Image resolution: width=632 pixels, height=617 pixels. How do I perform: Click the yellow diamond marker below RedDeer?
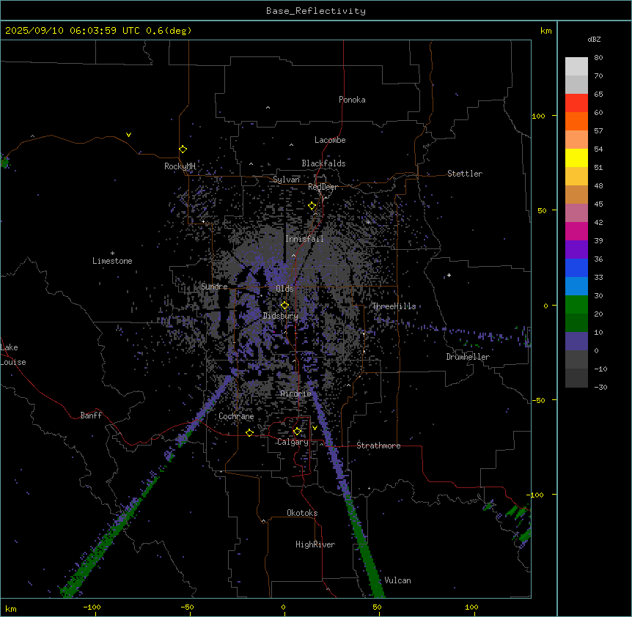pyautogui.click(x=312, y=206)
